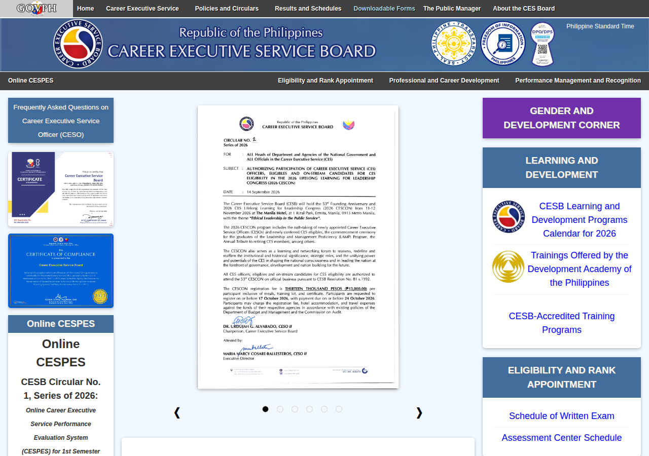Select the fourth carousel indicator dot
The height and width of the screenshot is (456, 649).
click(x=309, y=409)
